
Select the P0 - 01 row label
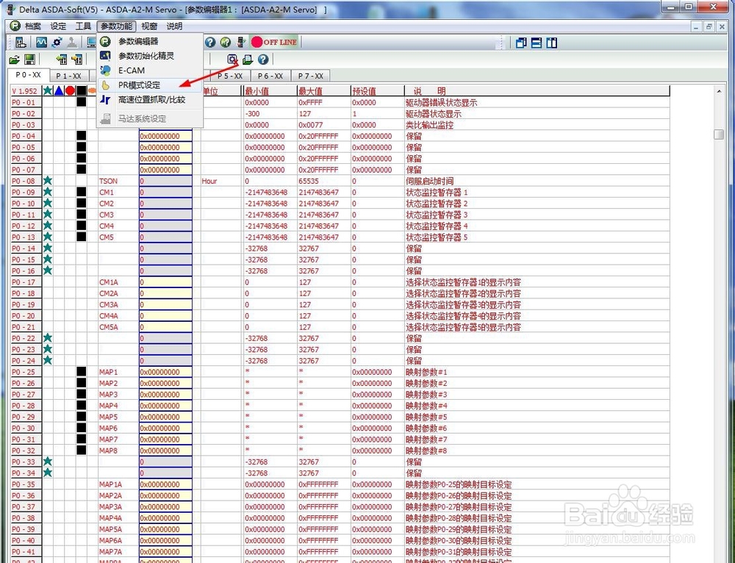tap(26, 102)
